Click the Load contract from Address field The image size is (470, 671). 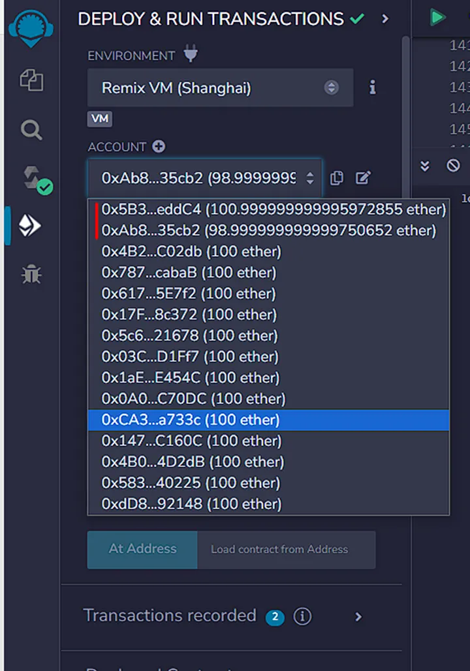coord(286,550)
